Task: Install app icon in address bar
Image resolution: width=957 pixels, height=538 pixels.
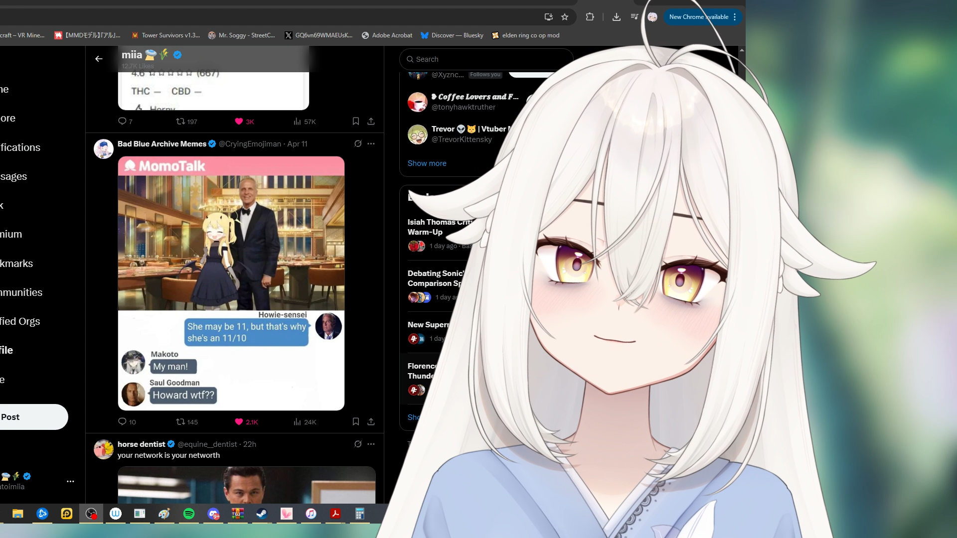Action: coord(549,17)
